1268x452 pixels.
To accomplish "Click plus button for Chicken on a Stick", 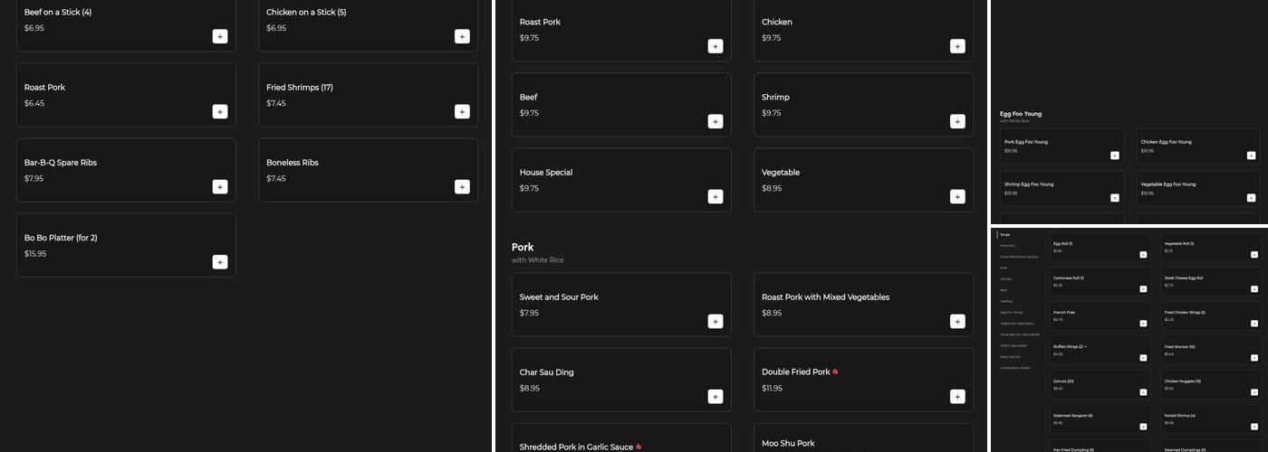I will point(462,36).
